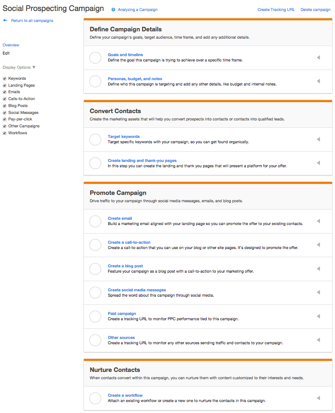Image resolution: width=335 pixels, height=413 pixels.
Task: Click the back arrow icon for Return to all campaigns
Action: tap(5, 20)
